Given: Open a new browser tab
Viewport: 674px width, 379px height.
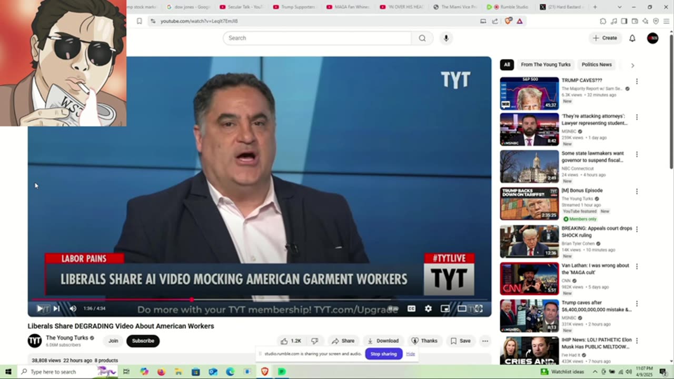Looking at the screenshot, I should [595, 7].
